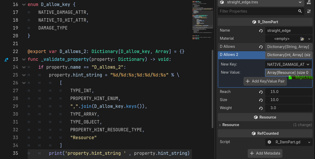Click inside the Filter Properties search field
This screenshot has width=315, height=159.
pos(257,11)
